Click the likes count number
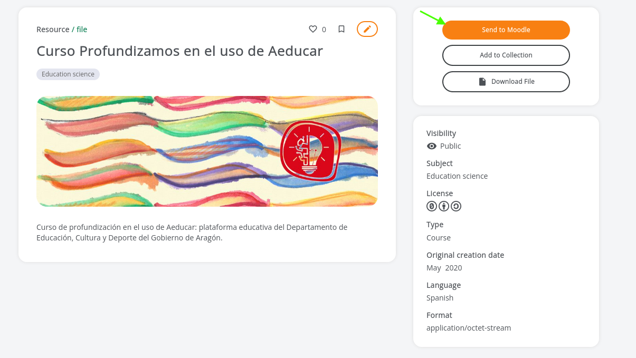 pos(324,30)
